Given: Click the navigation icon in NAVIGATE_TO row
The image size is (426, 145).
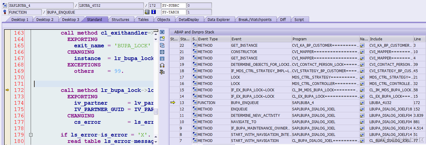Looking at the screenshot, I should (362, 122).
